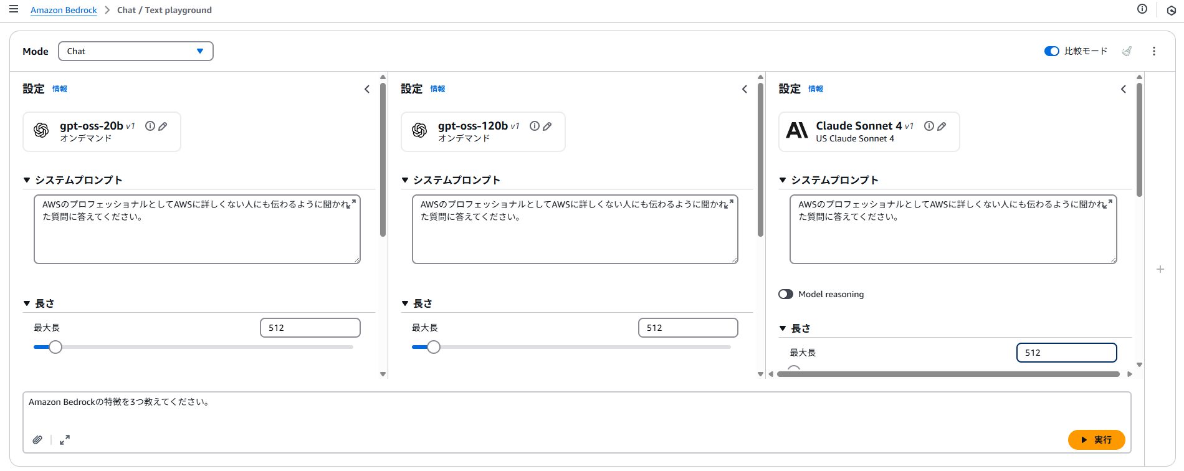Image resolution: width=1184 pixels, height=471 pixels.
Task: Click the info icon in top header
Action: click(1142, 9)
